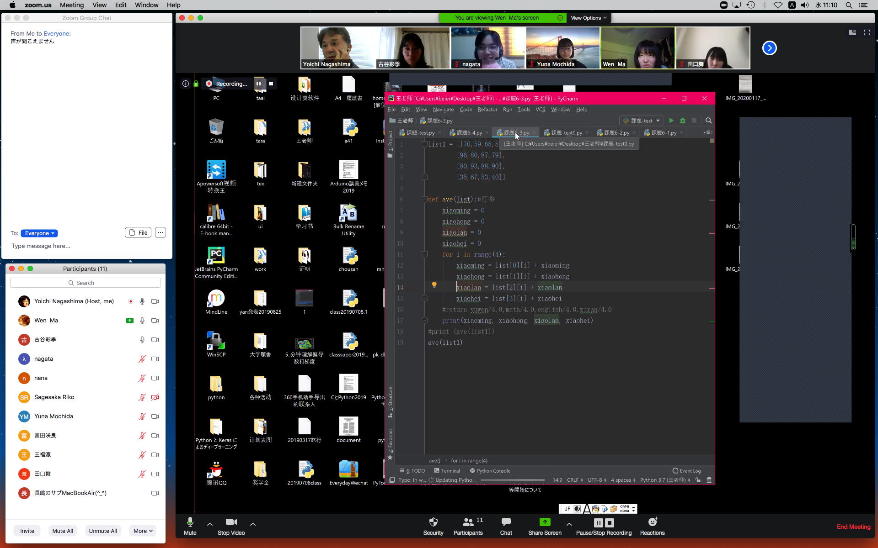Unmute nagata's microphone in participants list
878x548 pixels.
pos(142,359)
